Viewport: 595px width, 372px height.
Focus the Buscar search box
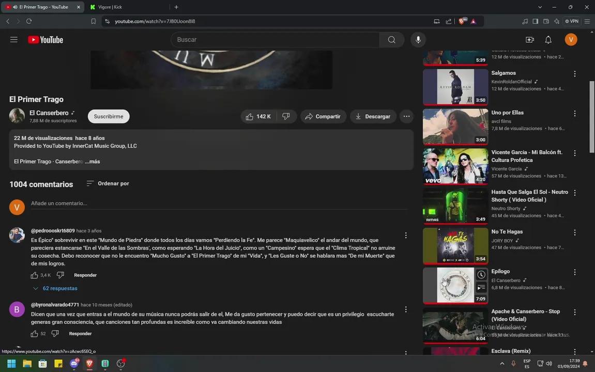276,39
